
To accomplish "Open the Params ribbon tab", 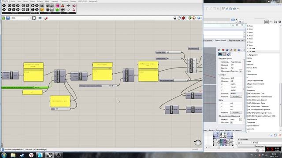I will click(x=5, y=1).
